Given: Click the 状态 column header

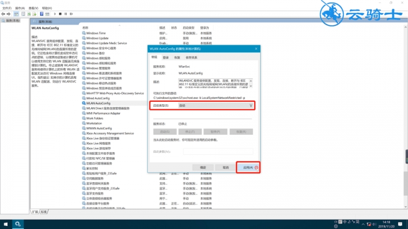Looking at the screenshot, I should pyautogui.click(x=174, y=28).
